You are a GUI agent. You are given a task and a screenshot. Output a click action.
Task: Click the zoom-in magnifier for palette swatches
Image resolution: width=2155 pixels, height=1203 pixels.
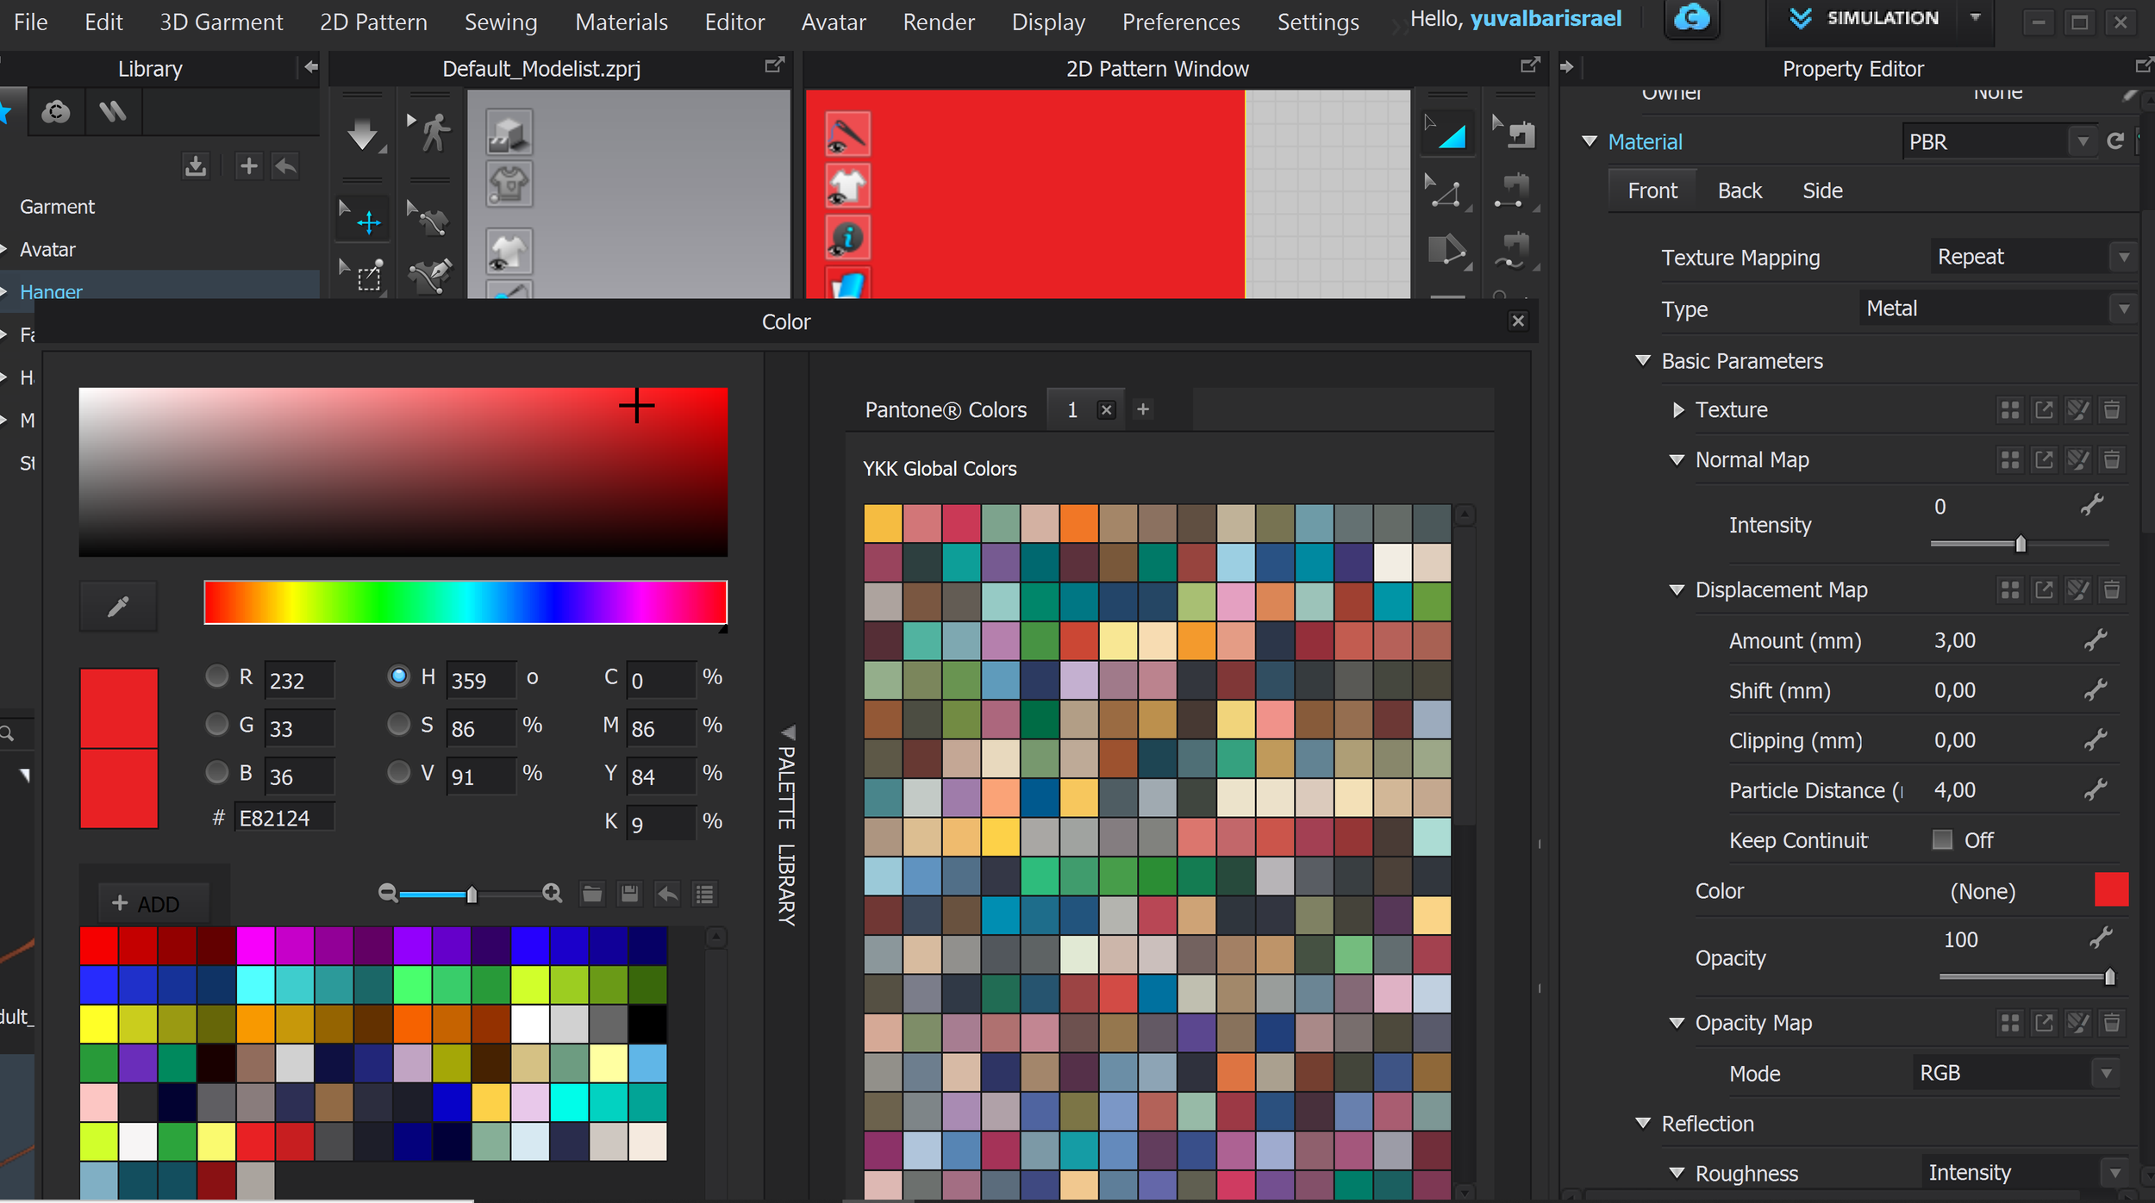coord(553,894)
